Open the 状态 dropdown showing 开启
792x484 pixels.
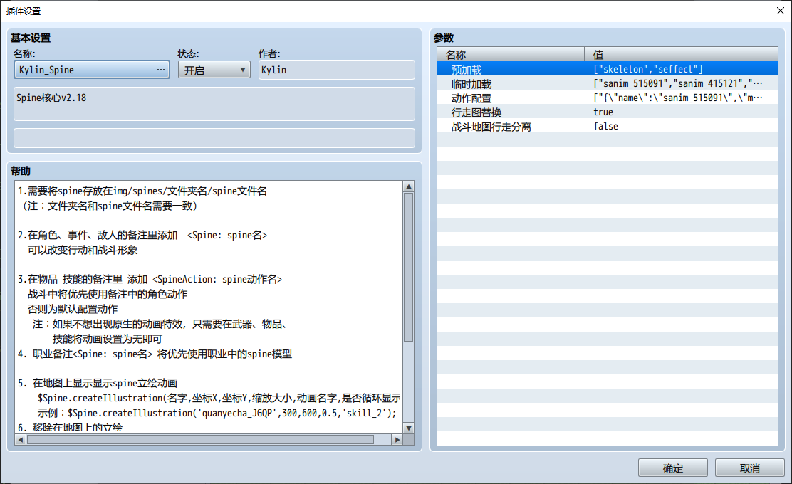214,70
